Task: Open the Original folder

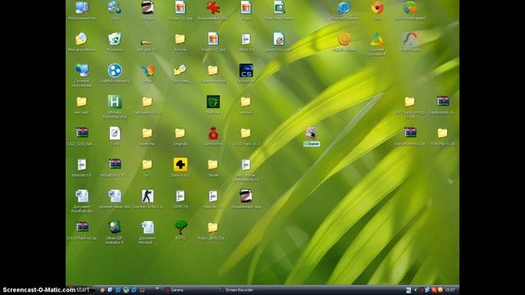Action: [180, 133]
